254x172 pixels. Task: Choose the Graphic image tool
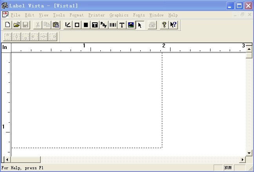[131, 25]
